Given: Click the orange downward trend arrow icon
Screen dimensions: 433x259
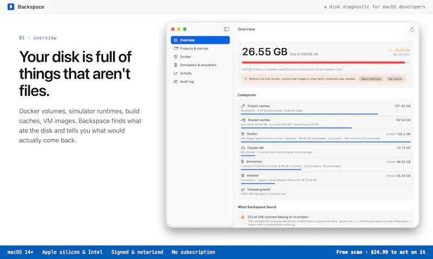Looking at the screenshot, I should click(390, 50).
